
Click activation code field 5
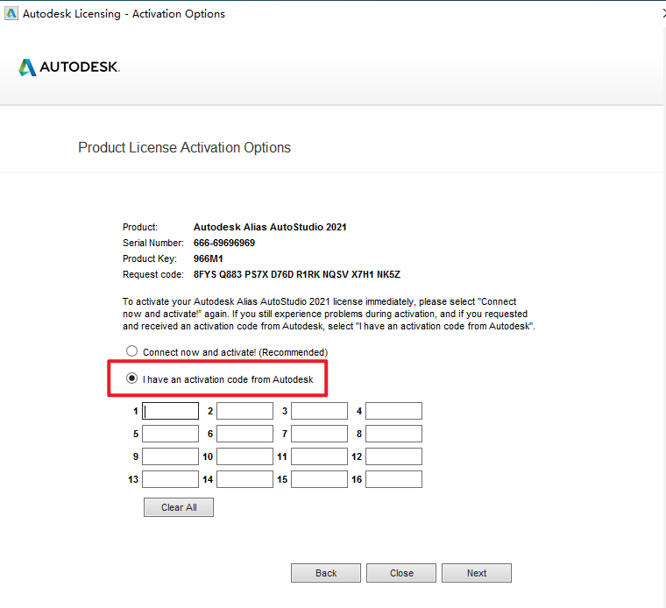pos(170,434)
